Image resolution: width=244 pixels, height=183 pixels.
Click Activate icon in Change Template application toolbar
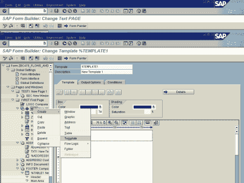[x=17, y=58]
